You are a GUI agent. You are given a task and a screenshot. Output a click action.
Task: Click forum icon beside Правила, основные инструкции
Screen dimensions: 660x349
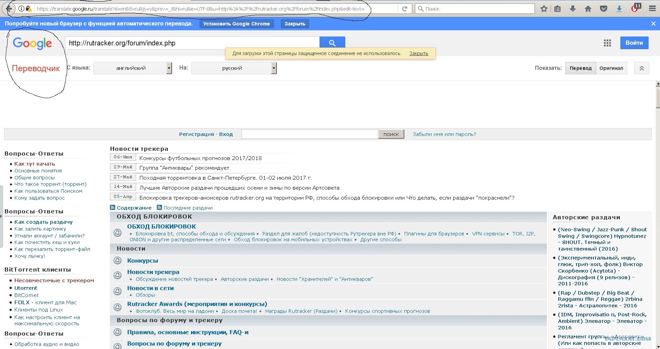[118, 332]
